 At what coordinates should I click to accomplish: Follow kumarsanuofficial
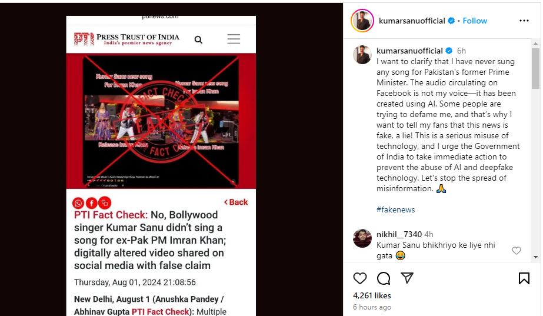[x=475, y=21]
